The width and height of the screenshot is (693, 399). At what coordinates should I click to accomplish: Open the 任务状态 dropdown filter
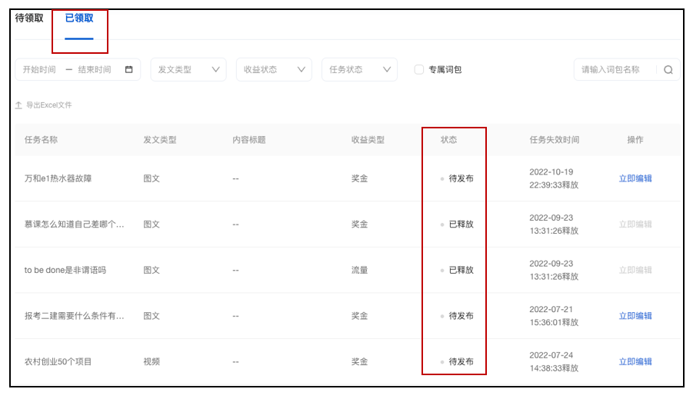click(x=359, y=69)
